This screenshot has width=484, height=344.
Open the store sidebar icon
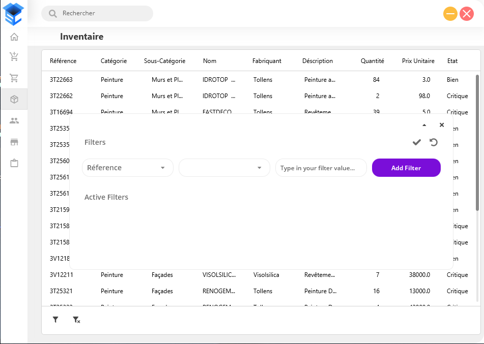(14, 142)
